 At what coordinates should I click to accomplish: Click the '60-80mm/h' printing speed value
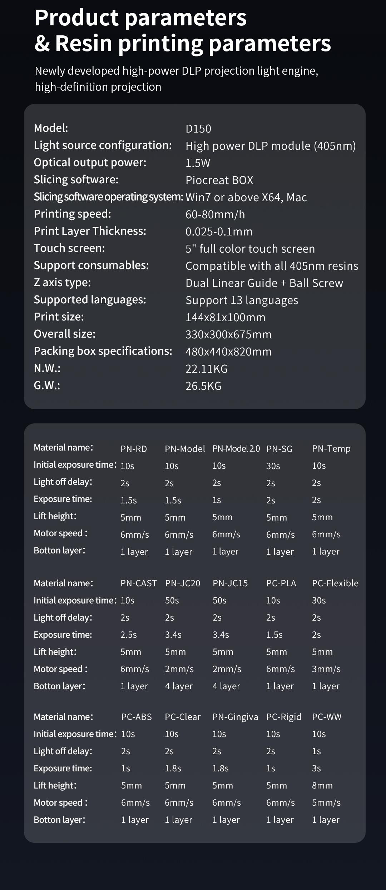click(x=215, y=214)
